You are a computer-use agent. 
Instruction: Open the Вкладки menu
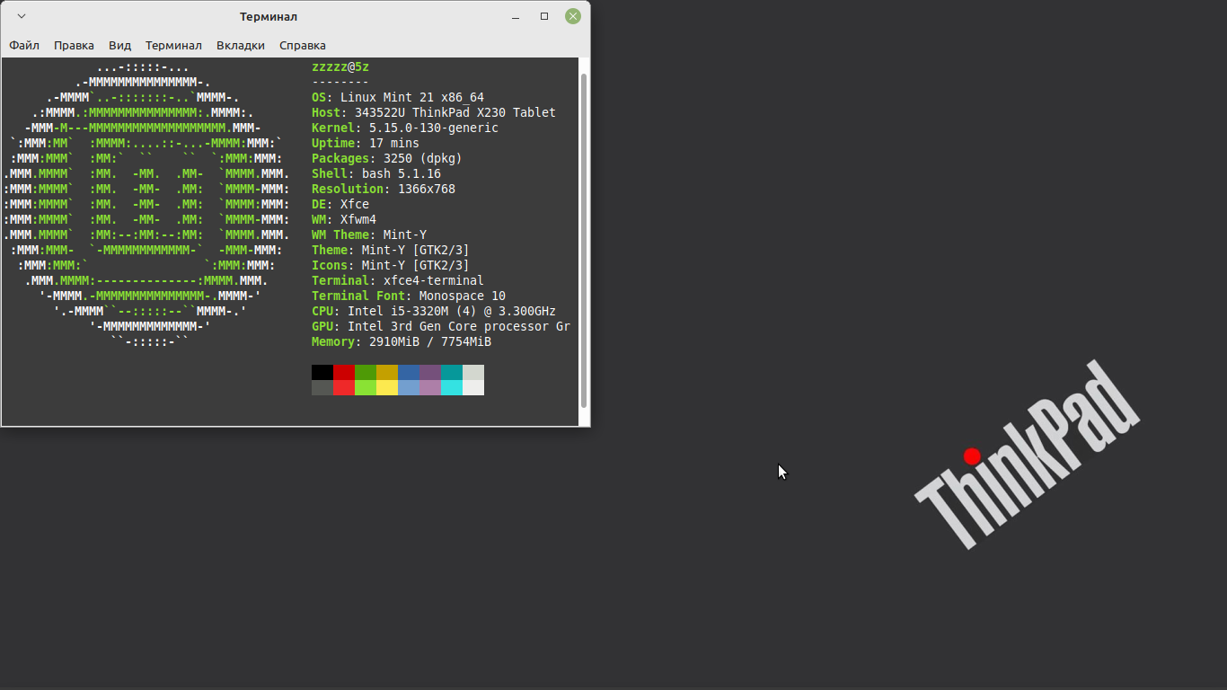[x=241, y=45]
